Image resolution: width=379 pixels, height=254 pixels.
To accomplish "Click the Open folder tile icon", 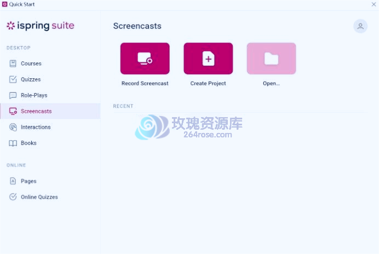I will click(x=271, y=59).
